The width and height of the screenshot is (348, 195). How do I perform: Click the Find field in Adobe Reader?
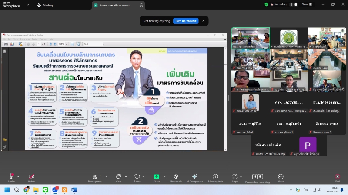coord(93,44)
